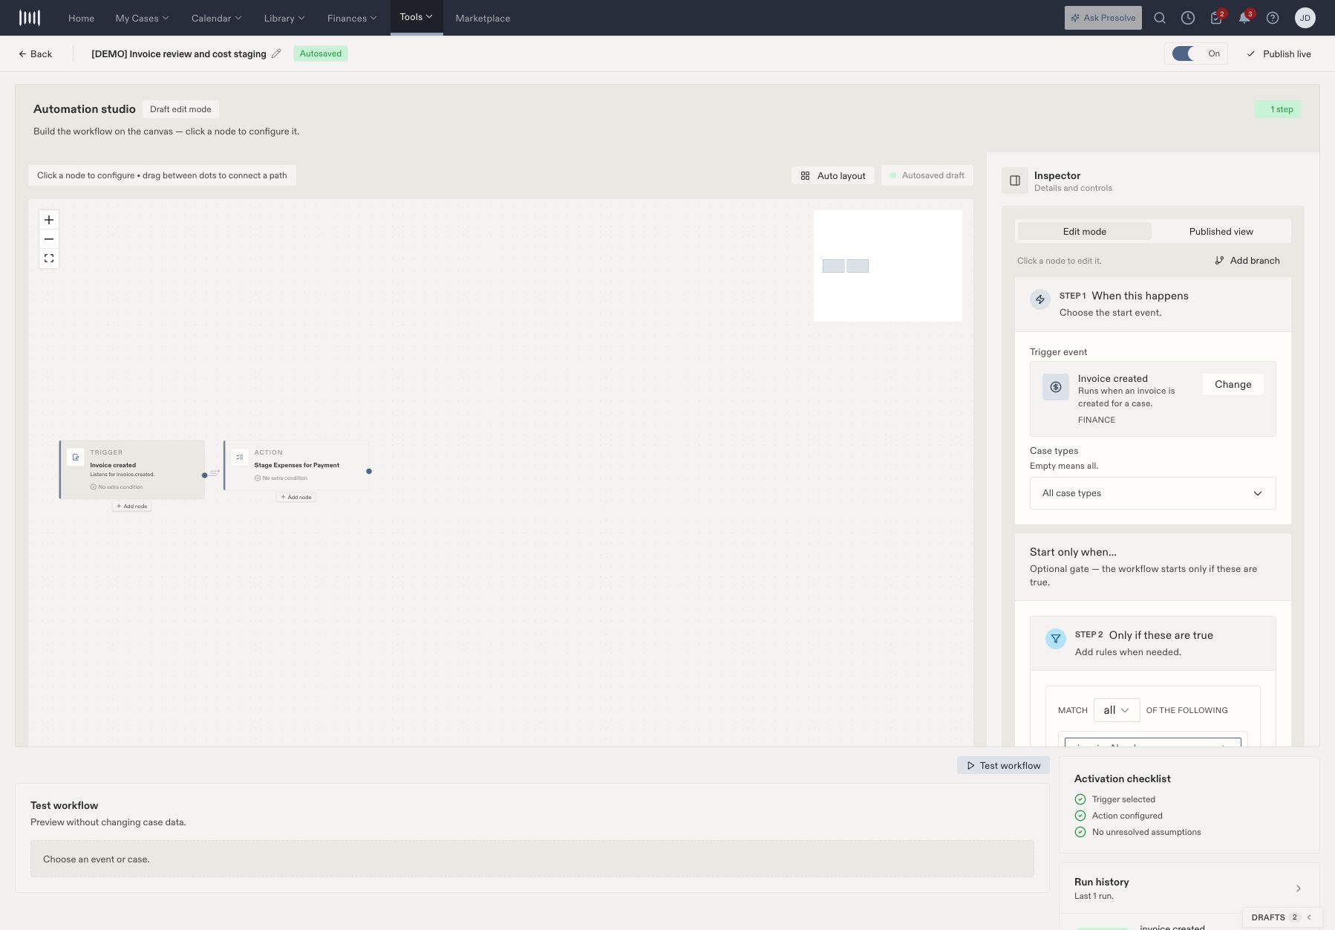
Task: Click the Step 2 filter funnel icon
Action: click(x=1056, y=639)
